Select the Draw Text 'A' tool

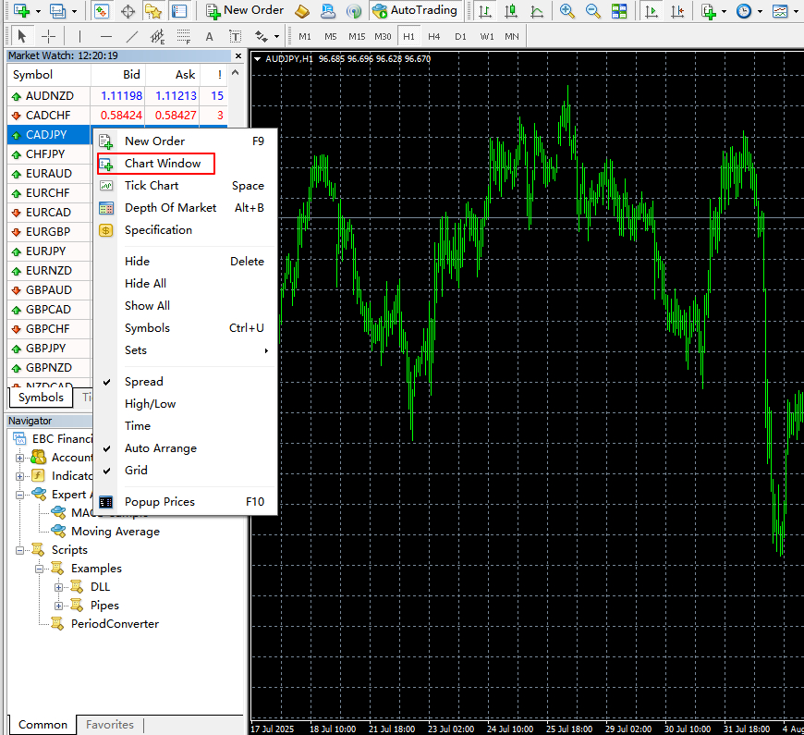209,36
